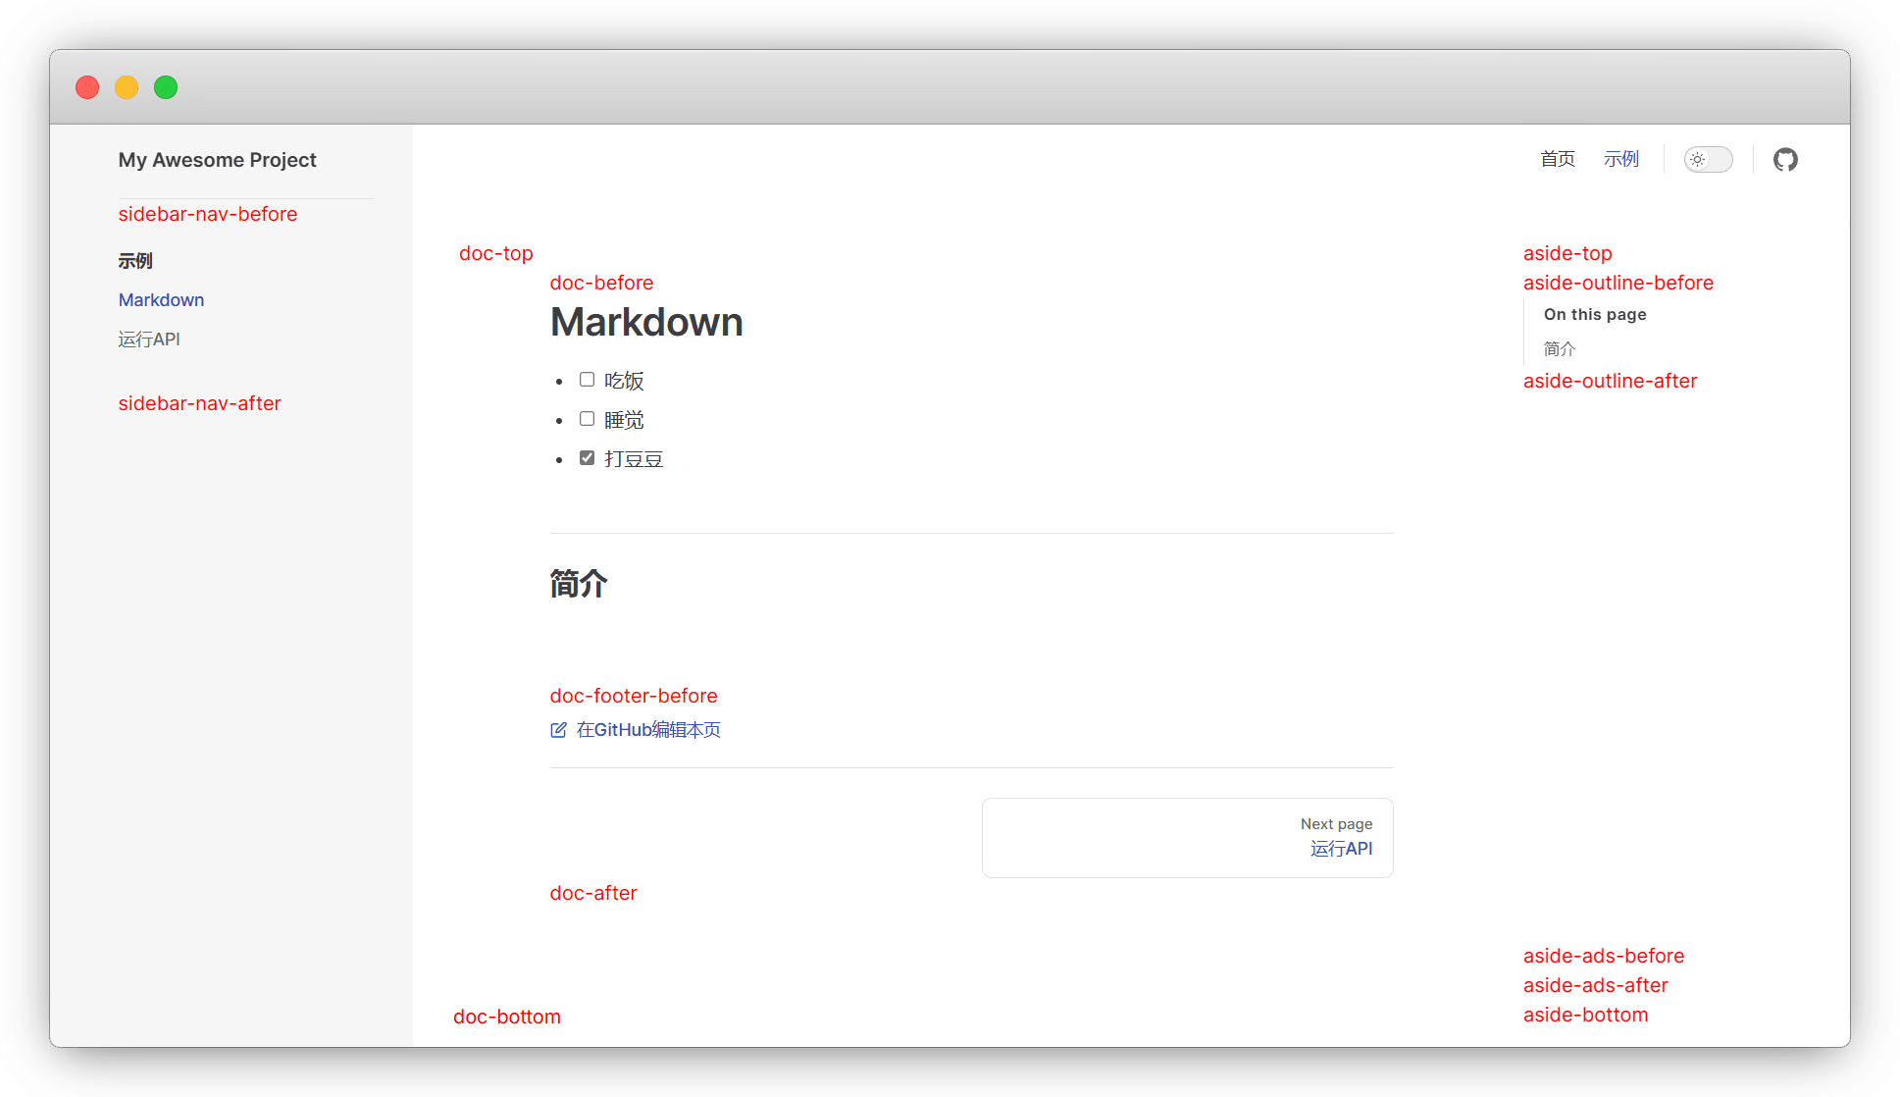The image size is (1900, 1097).
Task: Click the yellow minimize window button
Action: 127,87
